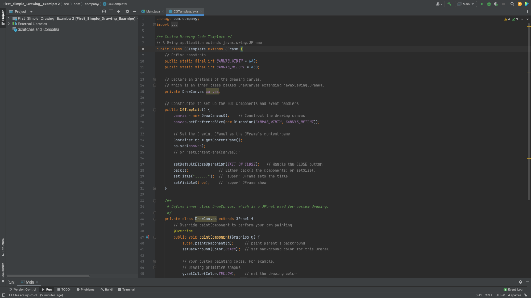
Task: Open the Event Log button
Action: point(513,289)
